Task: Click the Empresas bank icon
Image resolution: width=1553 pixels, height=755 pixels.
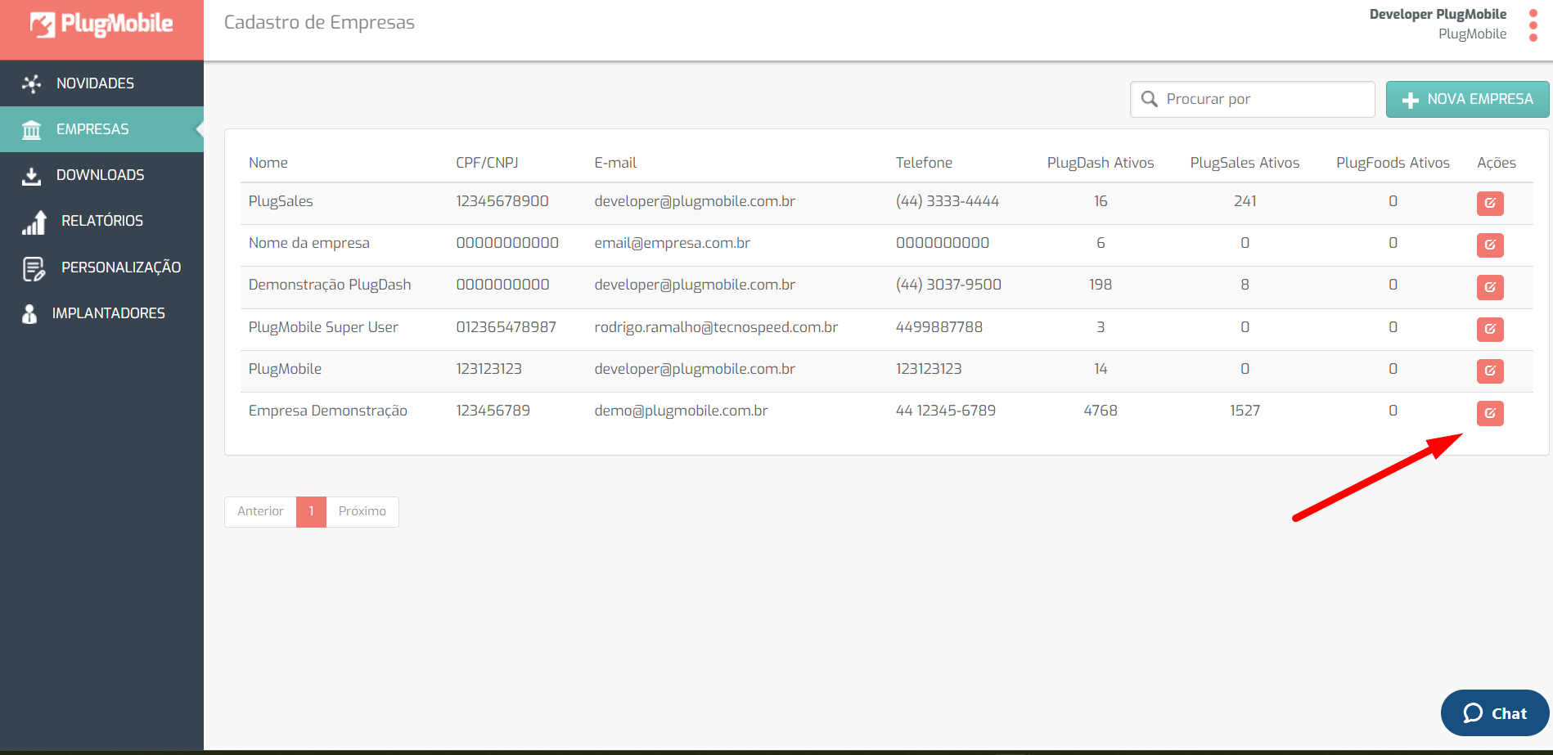Action: click(31, 129)
